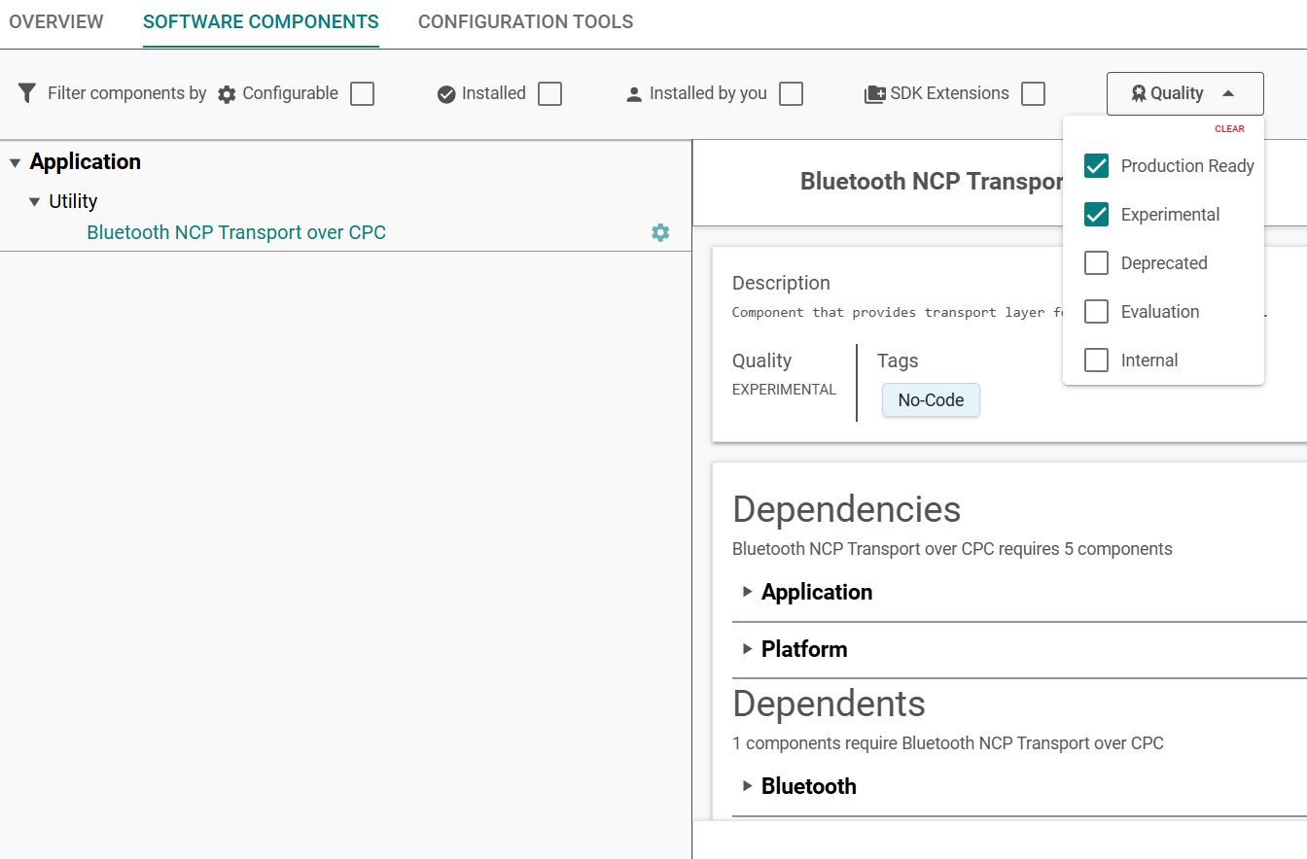1307x859 pixels.
Task: Switch to the Overview tab
Action: click(x=56, y=21)
